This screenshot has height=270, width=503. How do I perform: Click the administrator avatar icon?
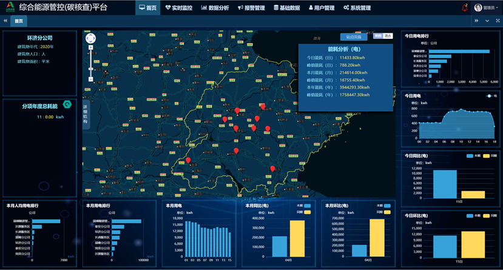(x=478, y=8)
